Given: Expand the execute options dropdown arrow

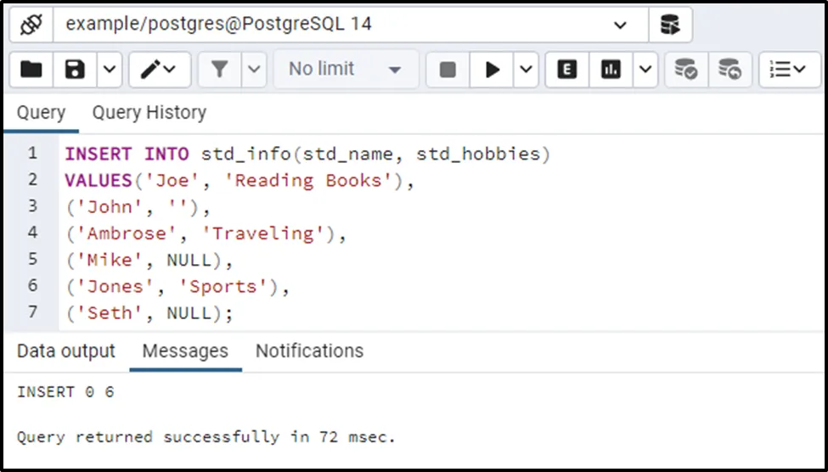Looking at the screenshot, I should pos(526,70).
